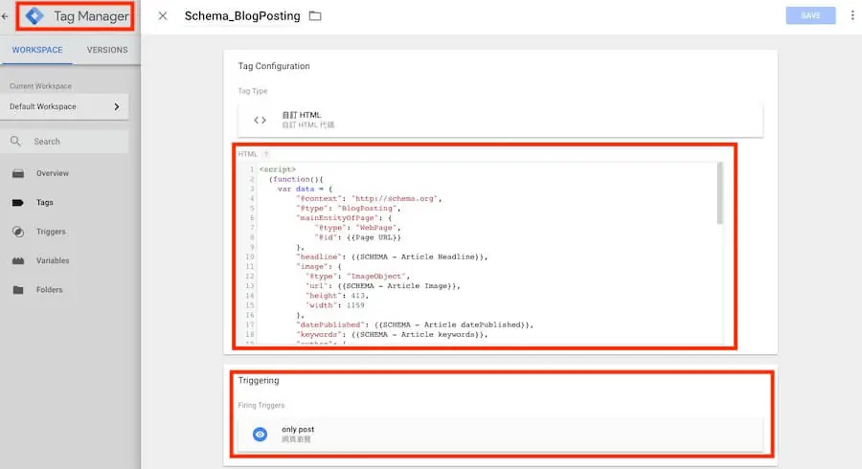Click the Tags label icon

(18, 203)
